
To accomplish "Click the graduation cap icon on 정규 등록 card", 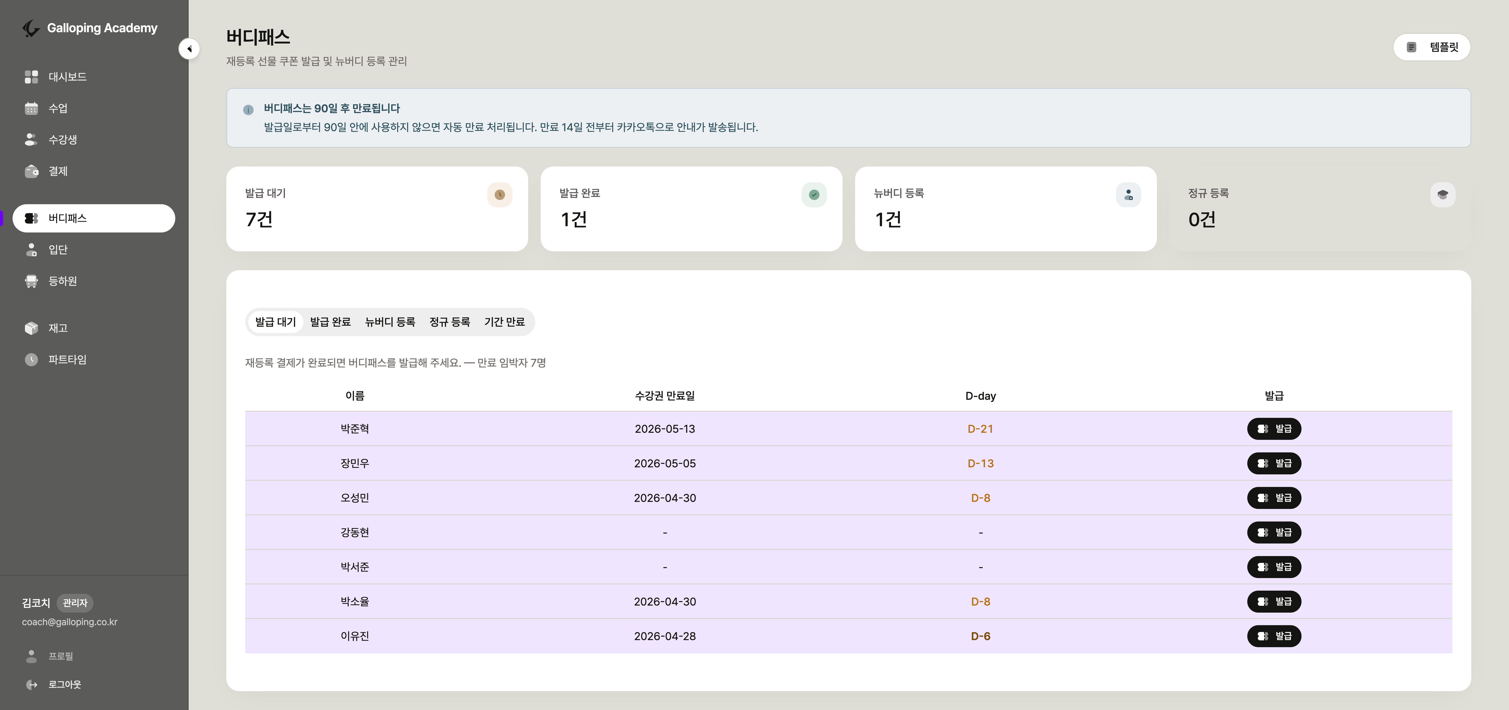I will click(1443, 195).
